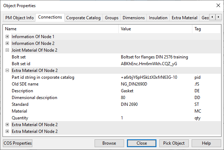The width and height of the screenshot is (224, 150).
Task: Expand Information Of Node 2 row
Action: pos(7,43)
